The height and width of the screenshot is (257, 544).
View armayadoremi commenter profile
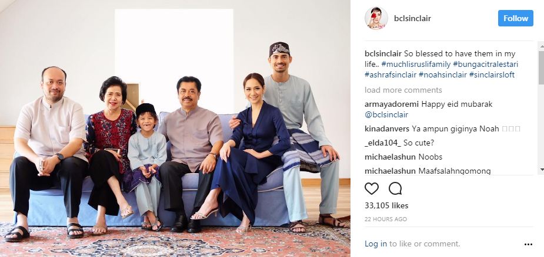392,104
